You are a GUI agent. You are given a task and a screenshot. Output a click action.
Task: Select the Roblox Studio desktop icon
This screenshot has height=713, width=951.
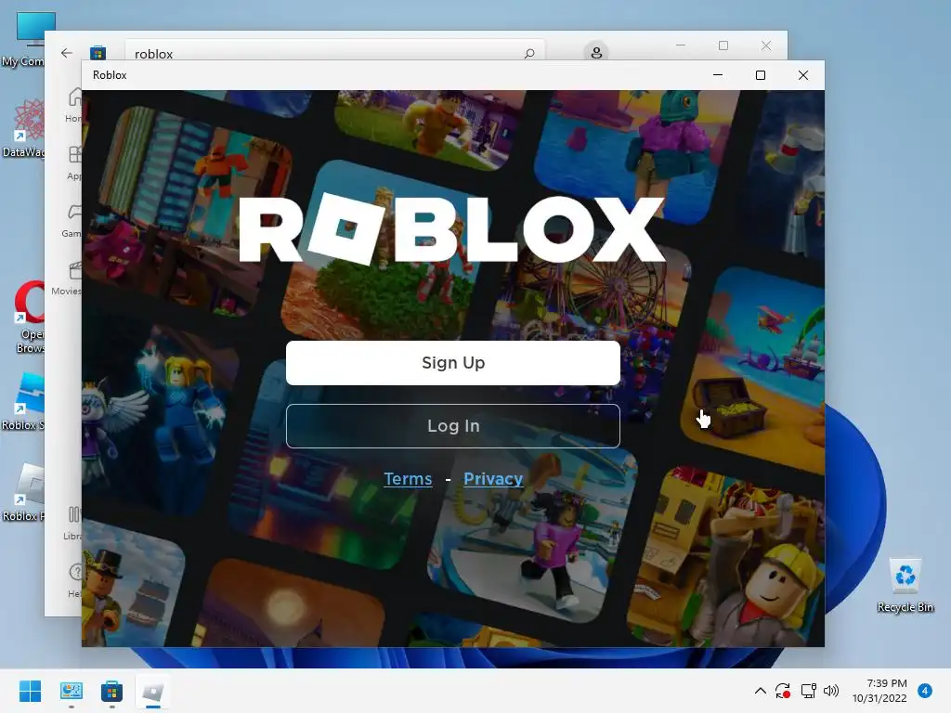point(23,401)
